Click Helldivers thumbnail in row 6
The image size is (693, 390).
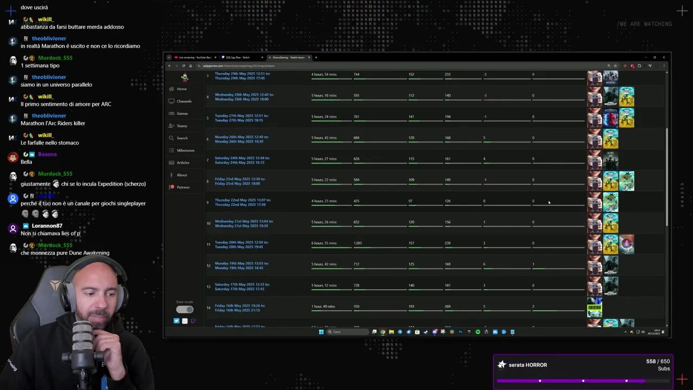coord(611,139)
